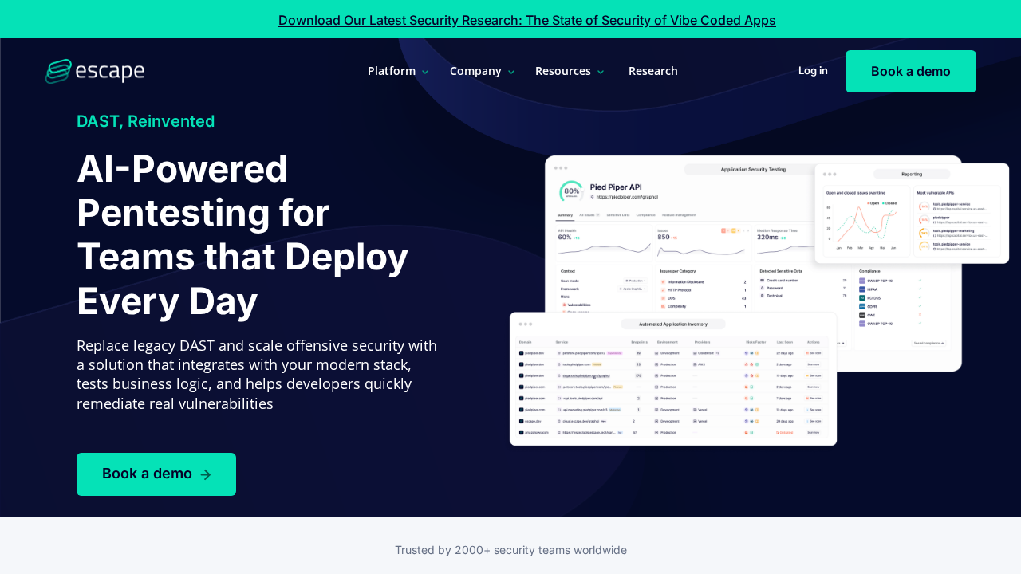Click the tools.piedpiper-marketing score ring icon
This screenshot has width=1021, height=574.
(924, 233)
